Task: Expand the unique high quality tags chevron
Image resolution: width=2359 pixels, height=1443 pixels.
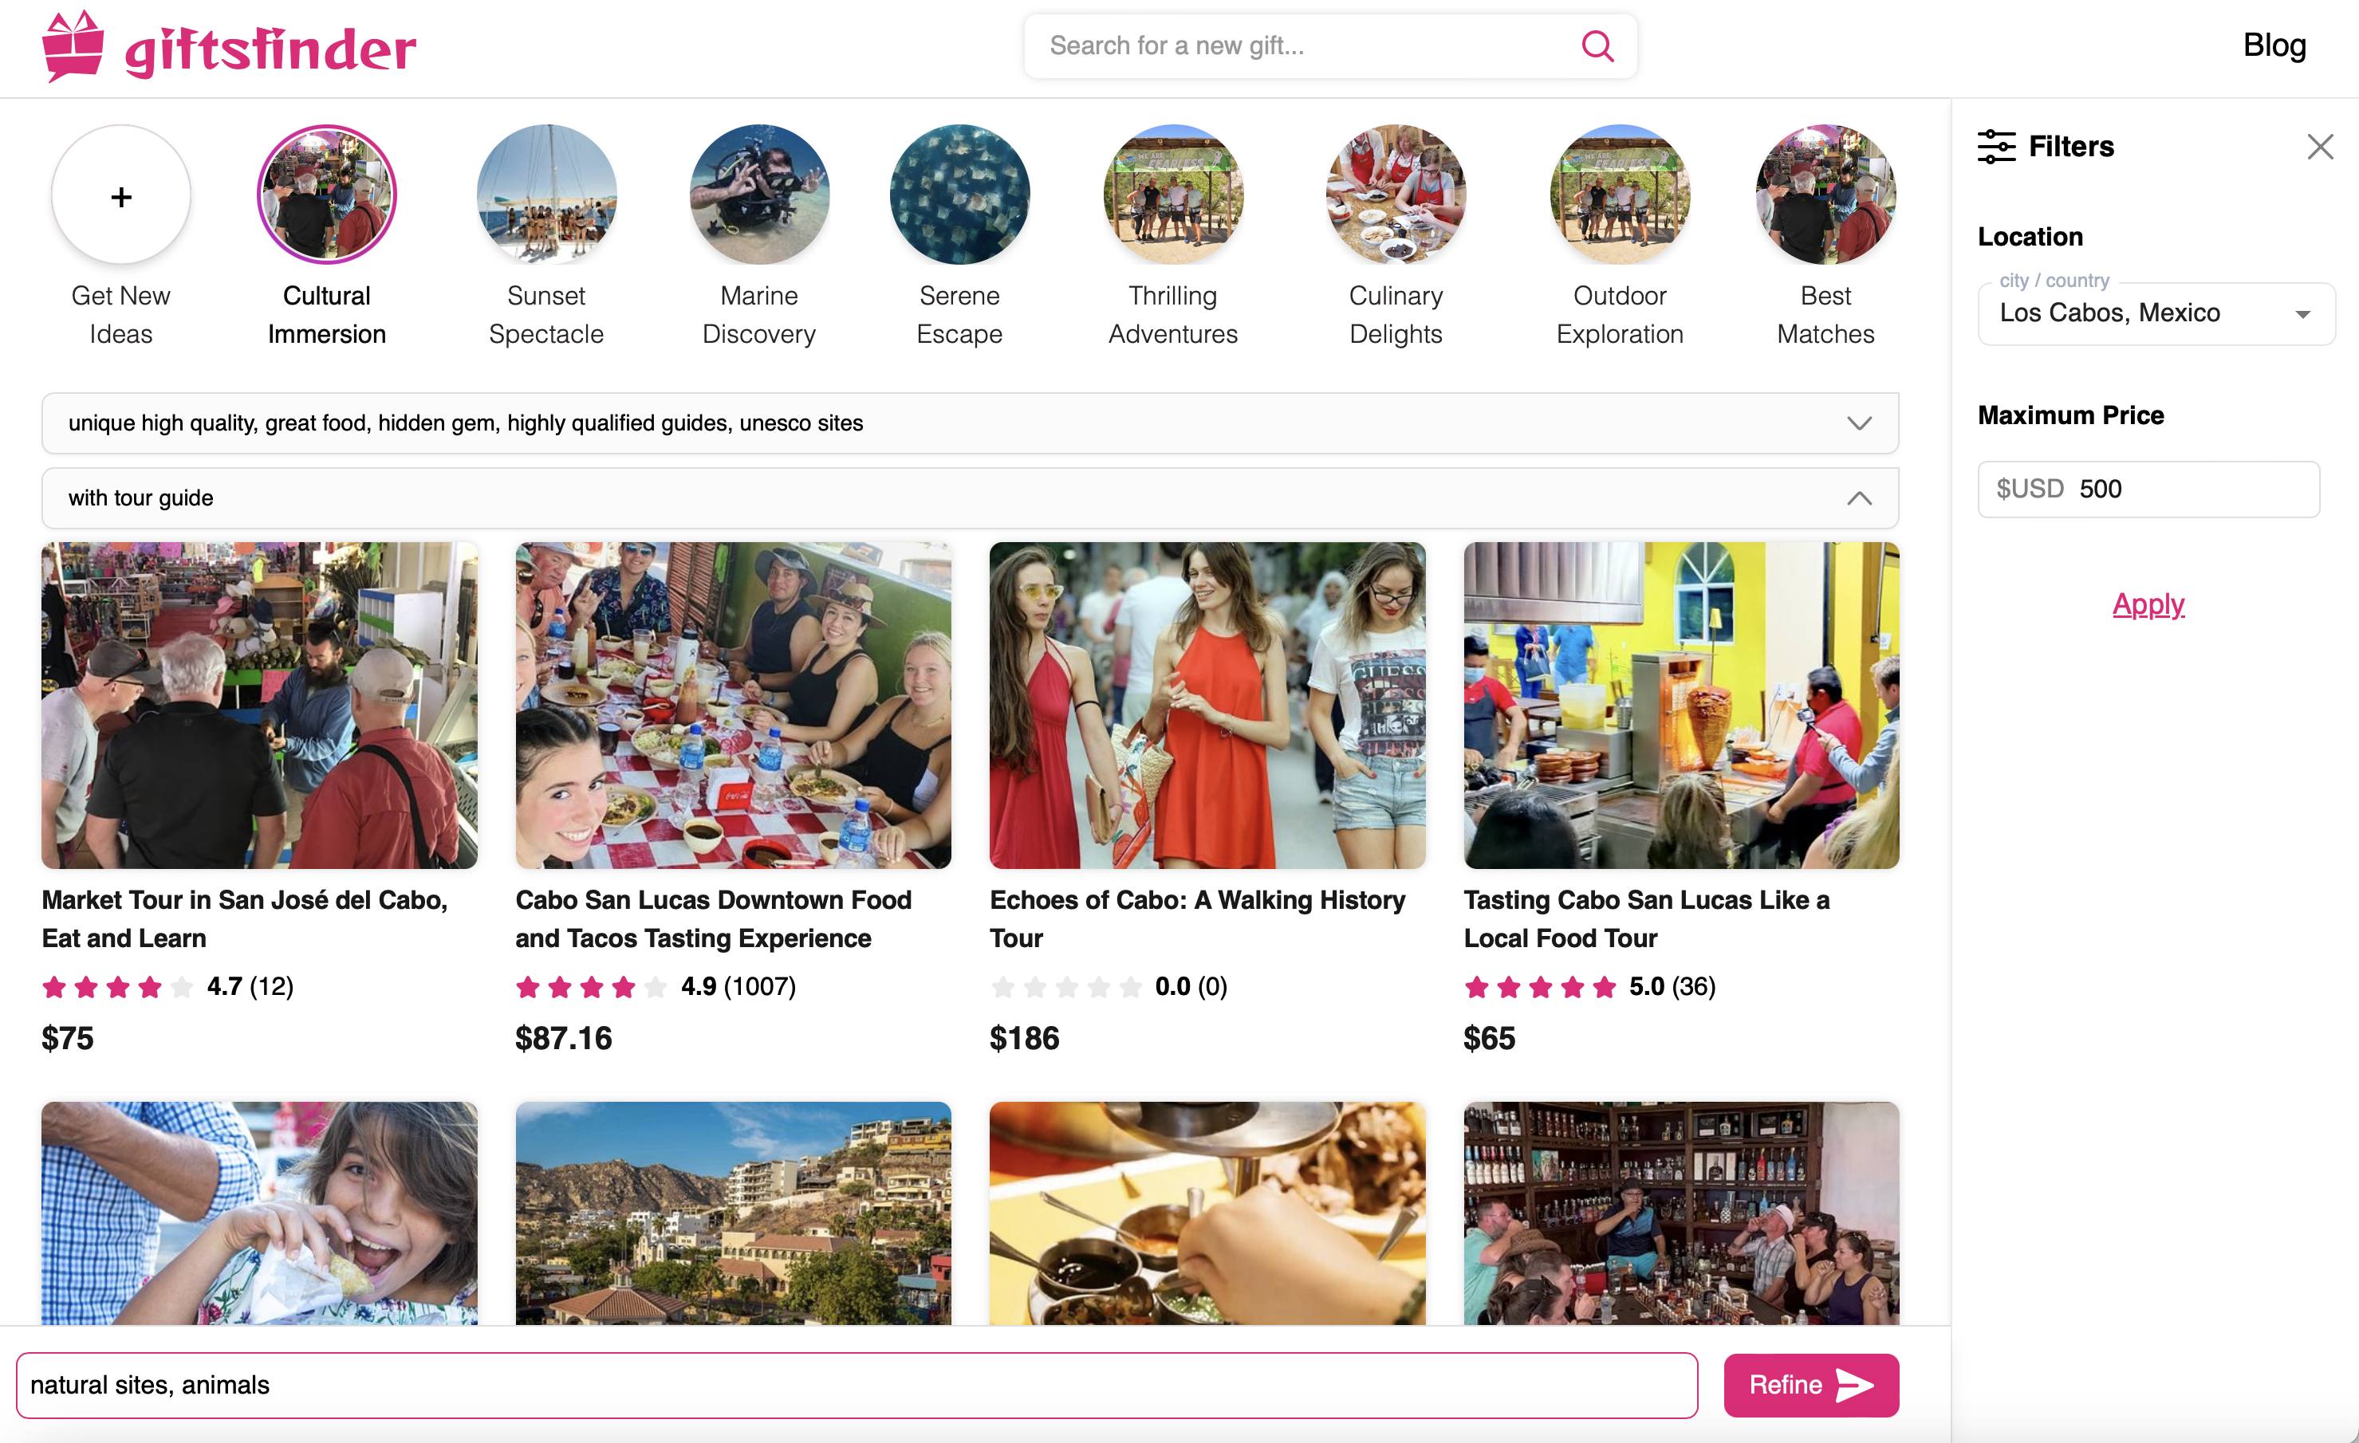Action: point(1858,424)
